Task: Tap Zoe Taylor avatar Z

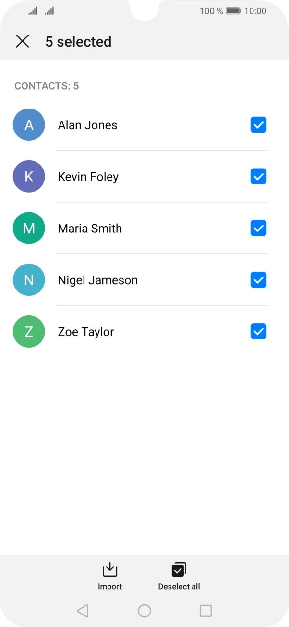Action: point(29,332)
